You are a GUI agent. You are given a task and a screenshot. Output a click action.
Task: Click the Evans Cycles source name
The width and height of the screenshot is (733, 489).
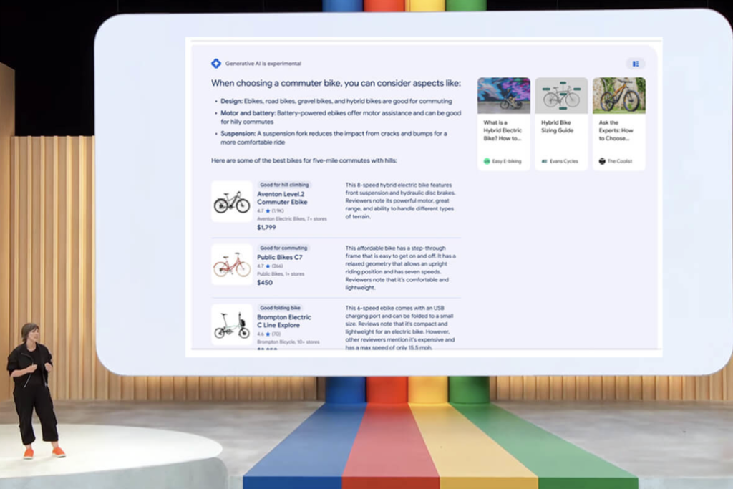(564, 161)
